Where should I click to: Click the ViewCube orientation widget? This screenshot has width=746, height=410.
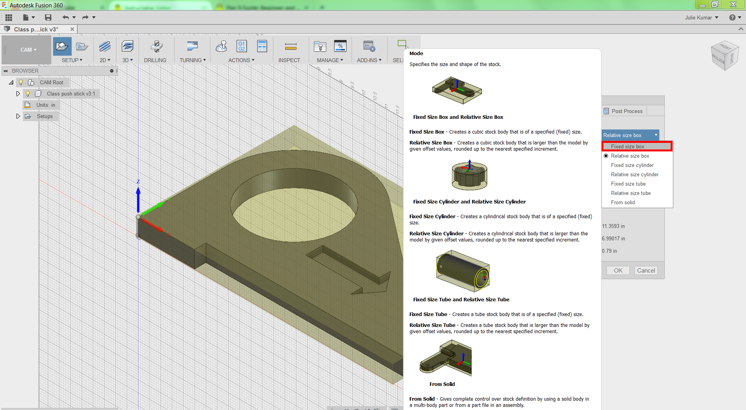pos(724,56)
